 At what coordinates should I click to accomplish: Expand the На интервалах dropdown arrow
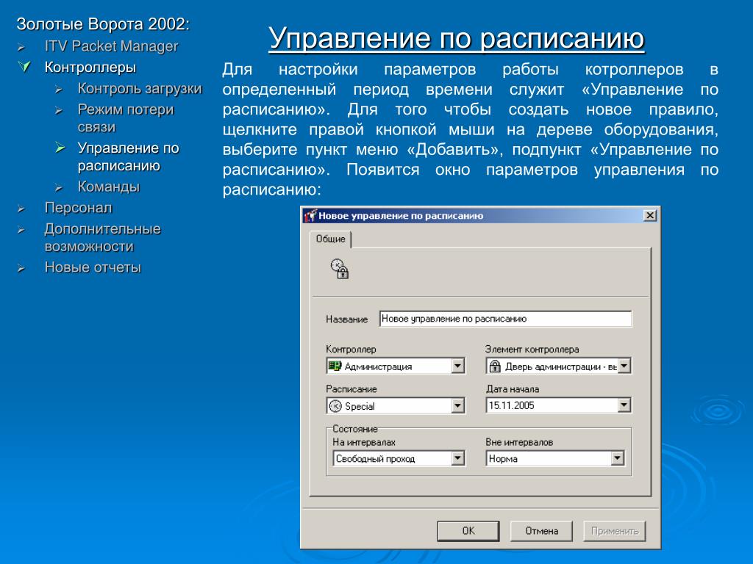[457, 458]
